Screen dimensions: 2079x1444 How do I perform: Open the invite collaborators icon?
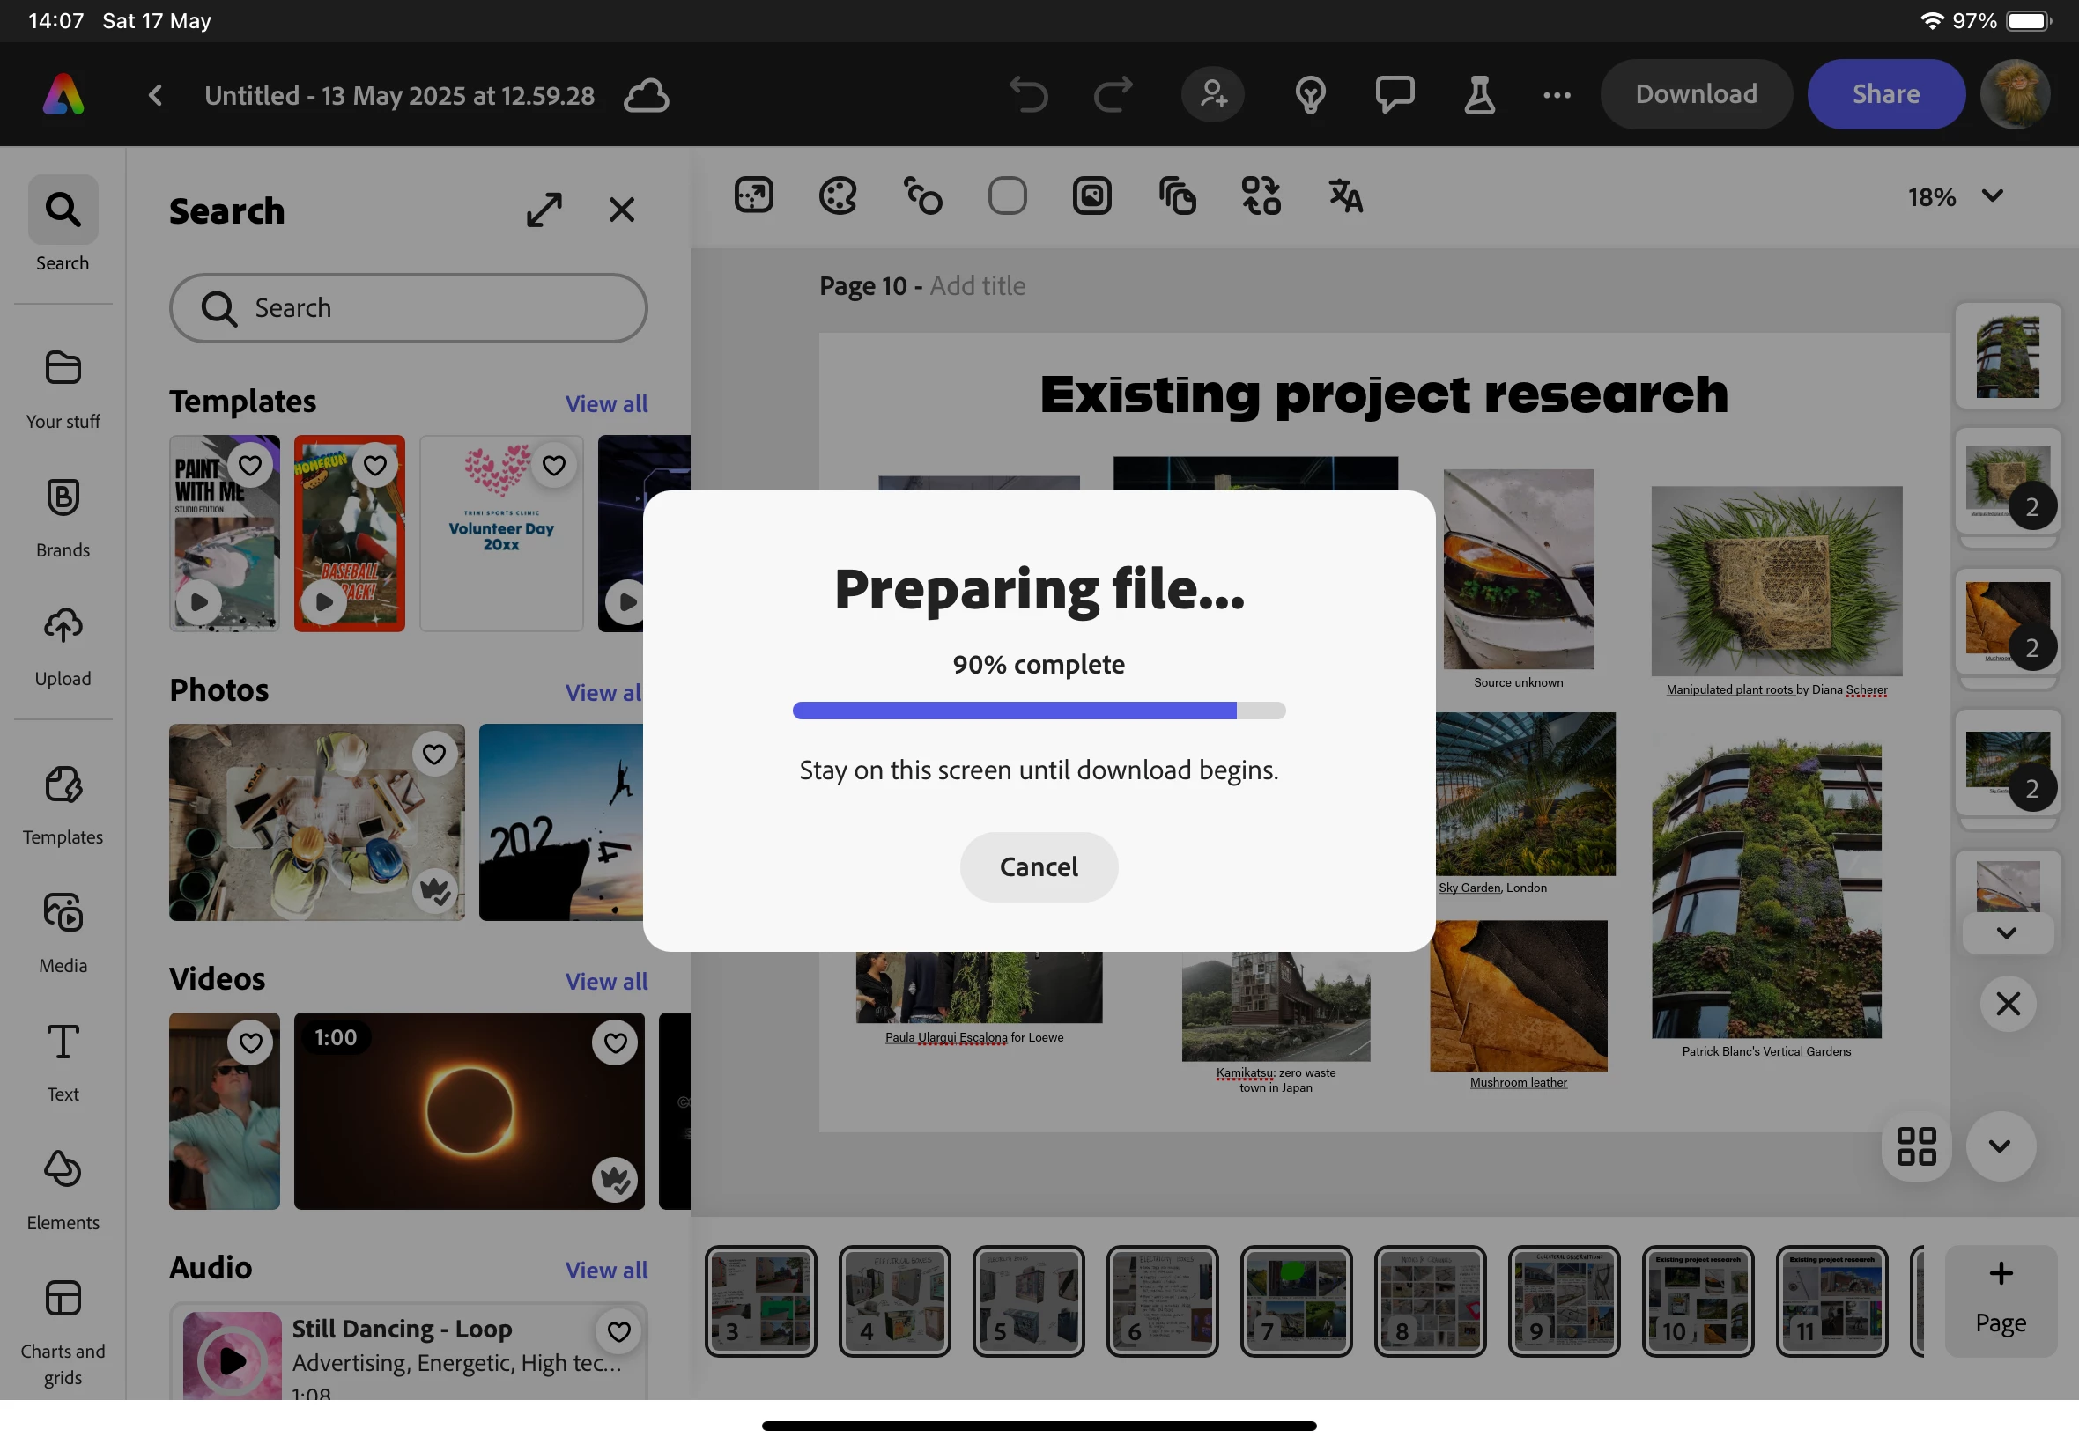pos(1213,94)
